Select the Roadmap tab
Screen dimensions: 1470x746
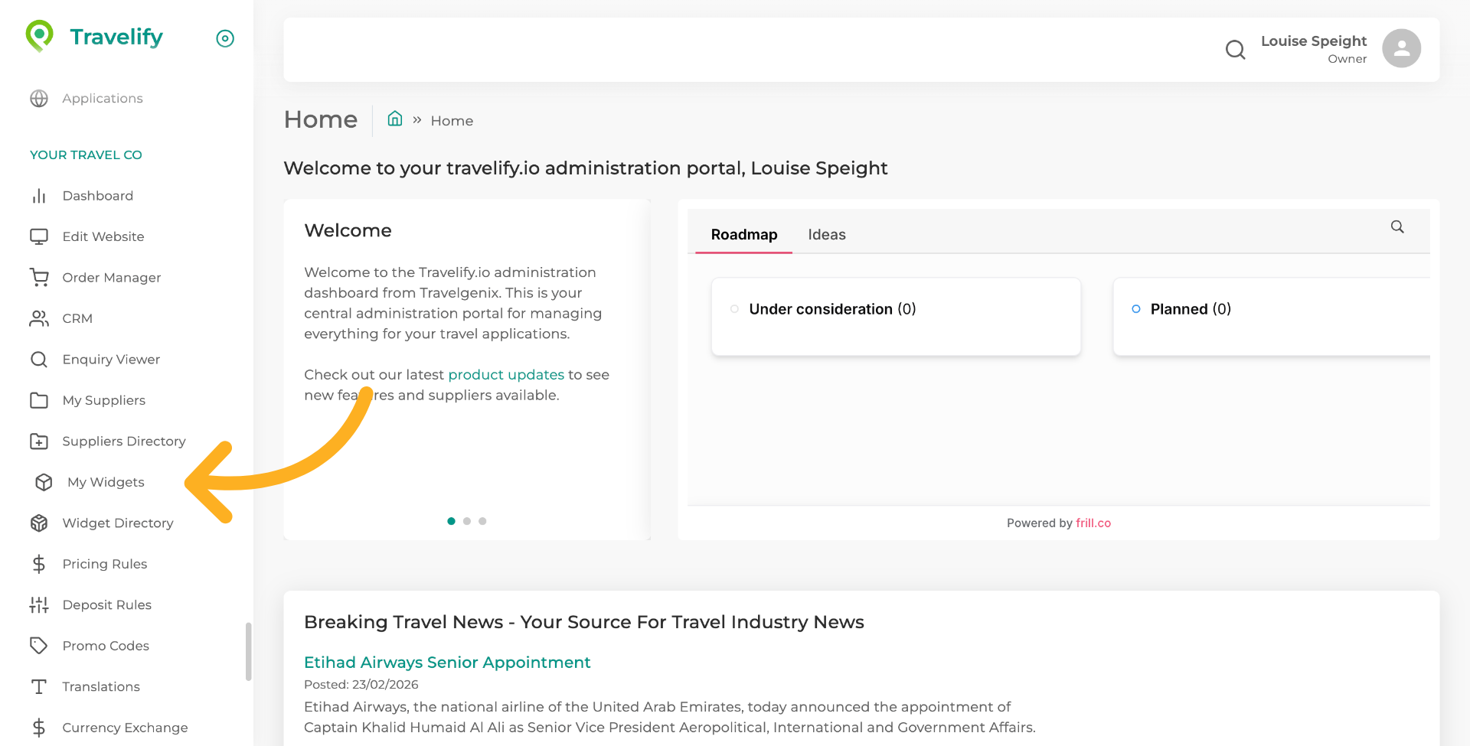[x=743, y=235]
